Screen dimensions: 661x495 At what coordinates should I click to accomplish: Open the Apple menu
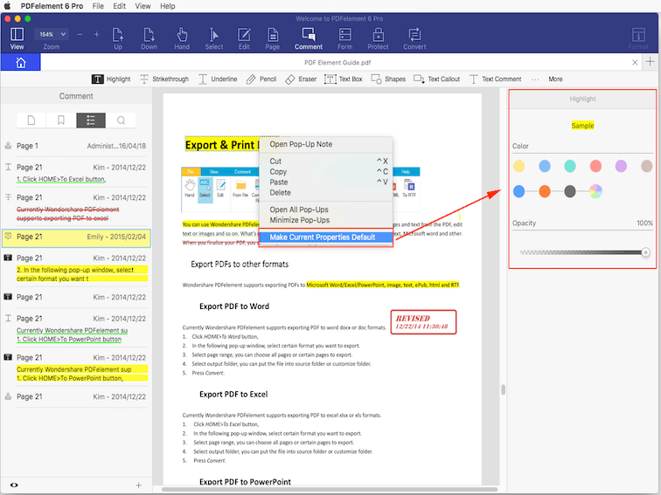(8, 6)
